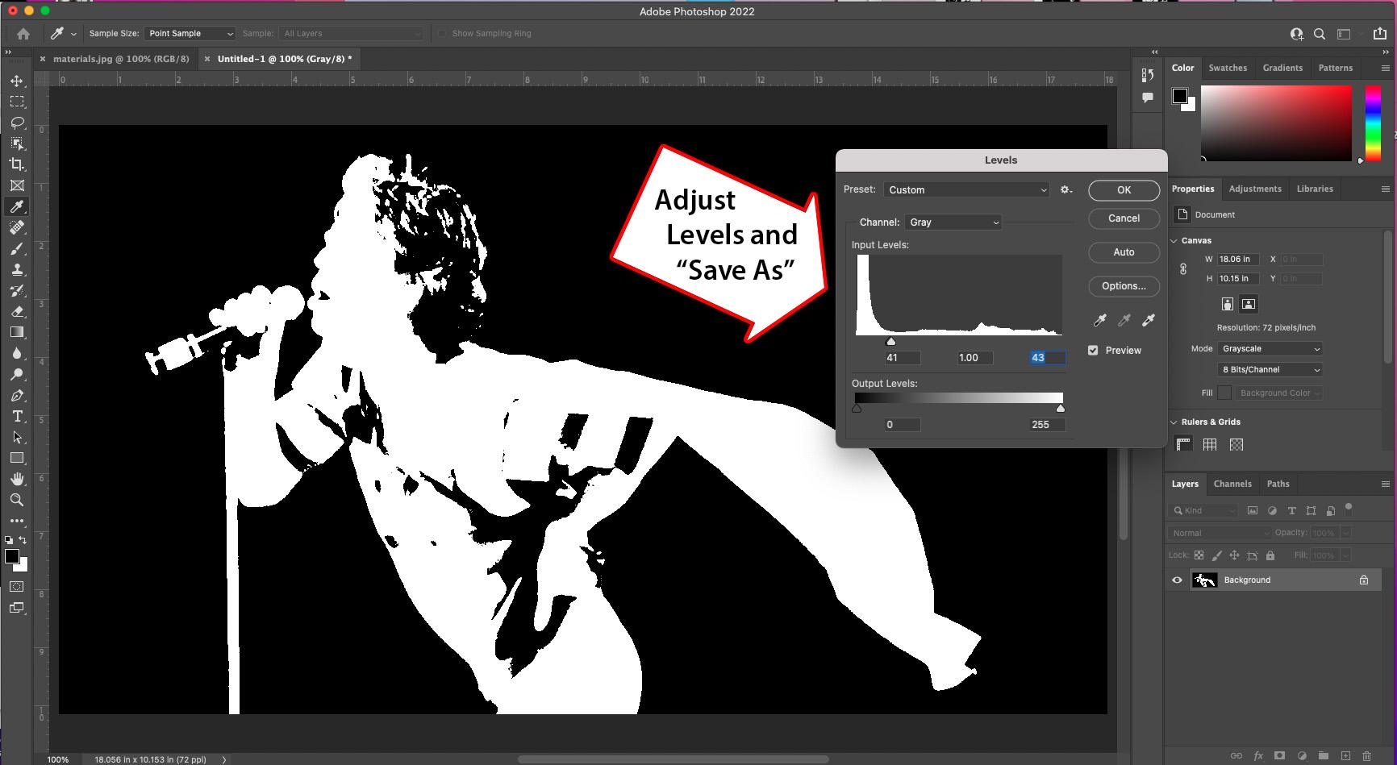This screenshot has height=765, width=1397.
Task: Click the hue strip in Color panel
Action: 1373,124
